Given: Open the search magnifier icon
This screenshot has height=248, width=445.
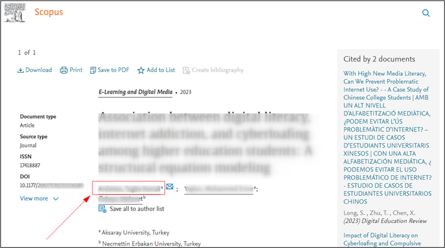Looking at the screenshot, I should pos(426,13).
